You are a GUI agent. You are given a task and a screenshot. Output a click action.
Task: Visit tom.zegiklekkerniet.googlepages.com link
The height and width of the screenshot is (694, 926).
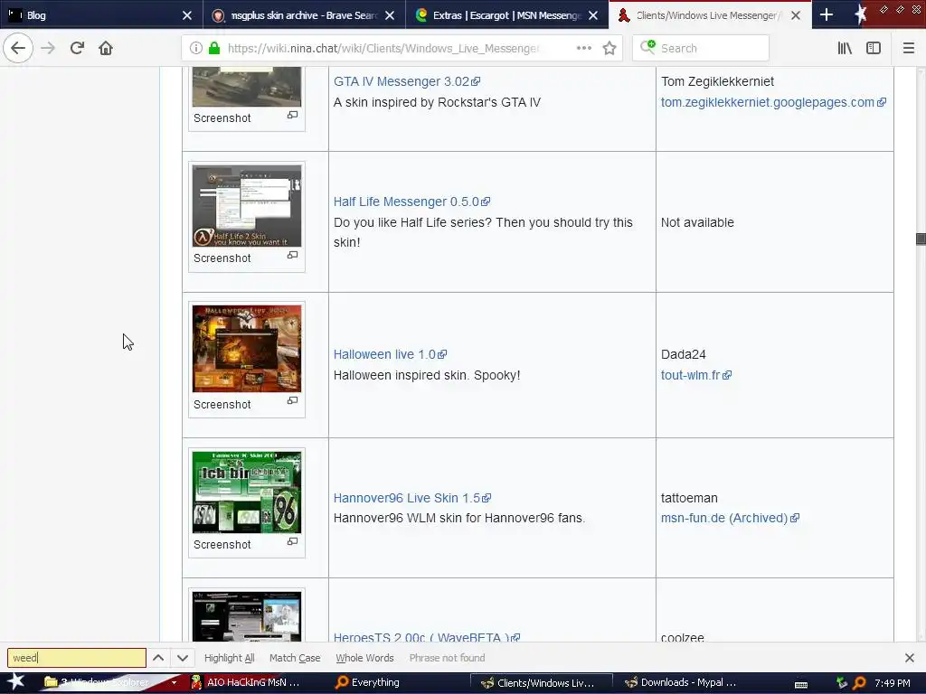click(773, 102)
